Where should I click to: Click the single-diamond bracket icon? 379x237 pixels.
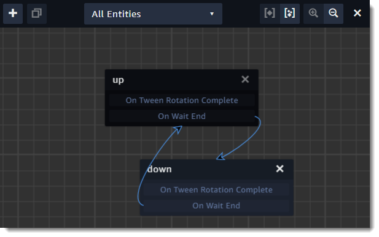270,13
